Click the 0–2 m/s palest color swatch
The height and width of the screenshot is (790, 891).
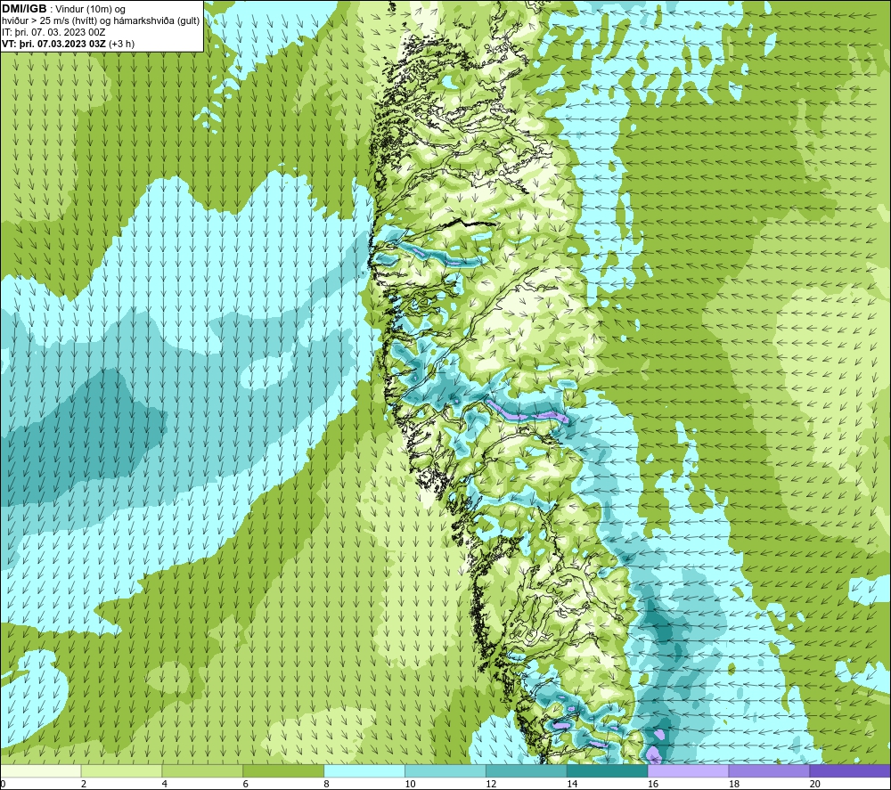coord(41,771)
